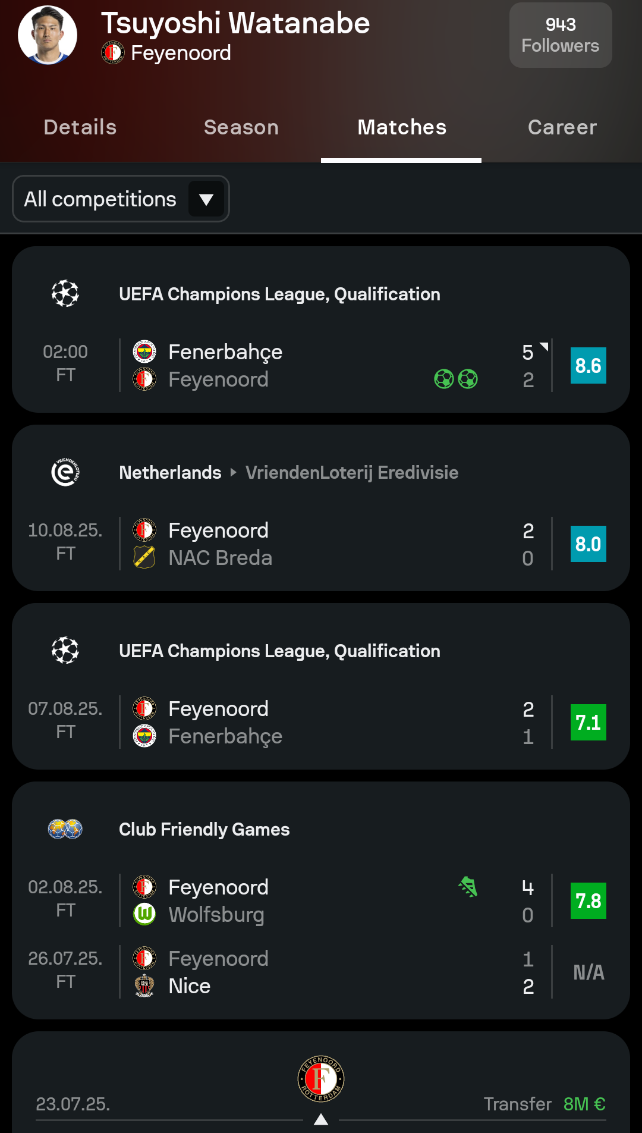Tap the Feyenoord club crest beside player name
The width and height of the screenshot is (642, 1133).
click(112, 53)
